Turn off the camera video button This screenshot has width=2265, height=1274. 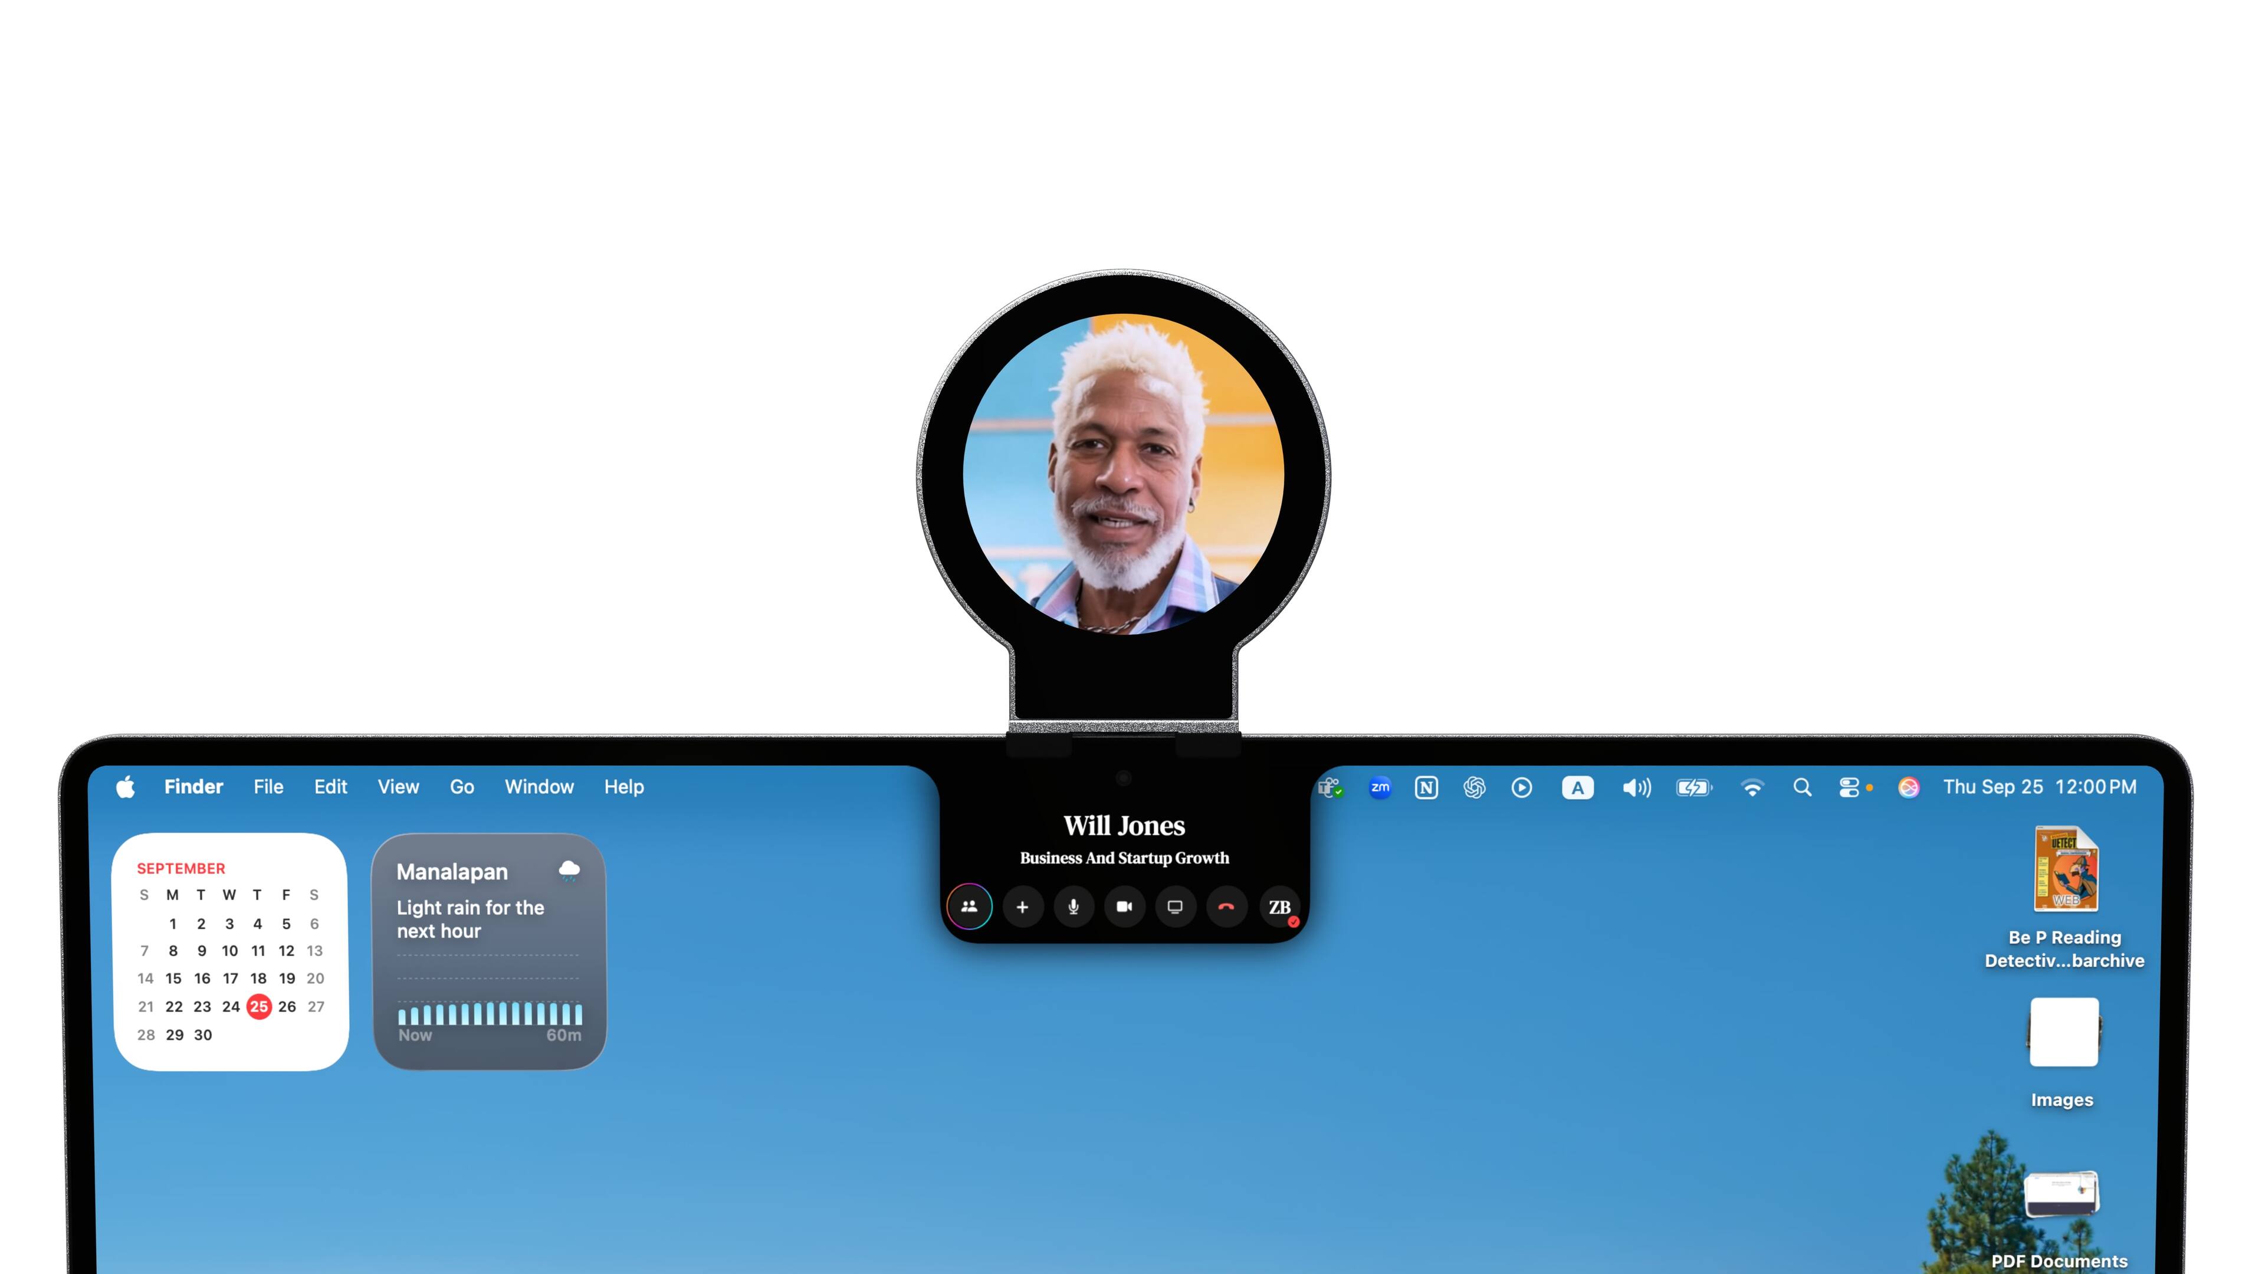[1124, 907]
